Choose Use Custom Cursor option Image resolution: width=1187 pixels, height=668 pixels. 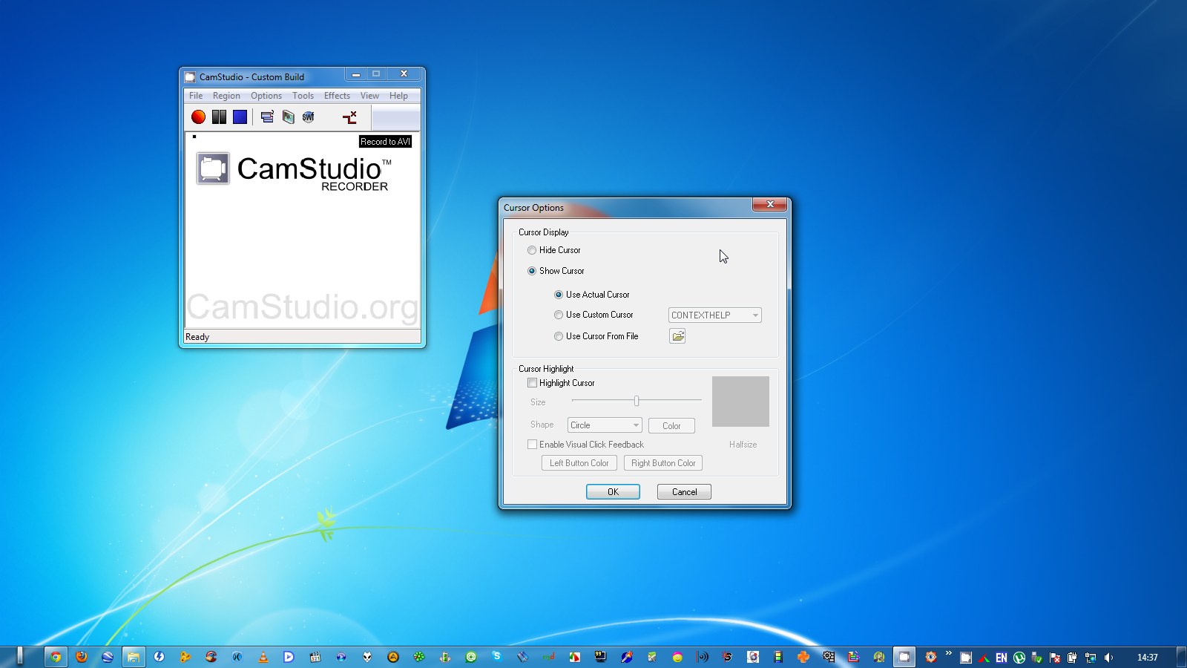(559, 315)
